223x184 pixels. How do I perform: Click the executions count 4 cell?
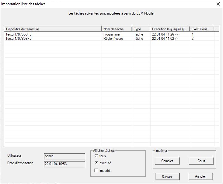[x=193, y=34]
